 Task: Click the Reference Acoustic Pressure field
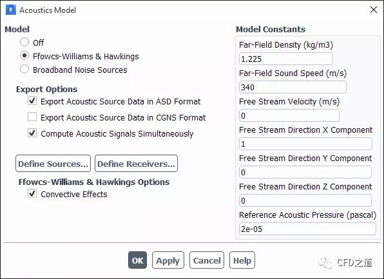(x=307, y=229)
